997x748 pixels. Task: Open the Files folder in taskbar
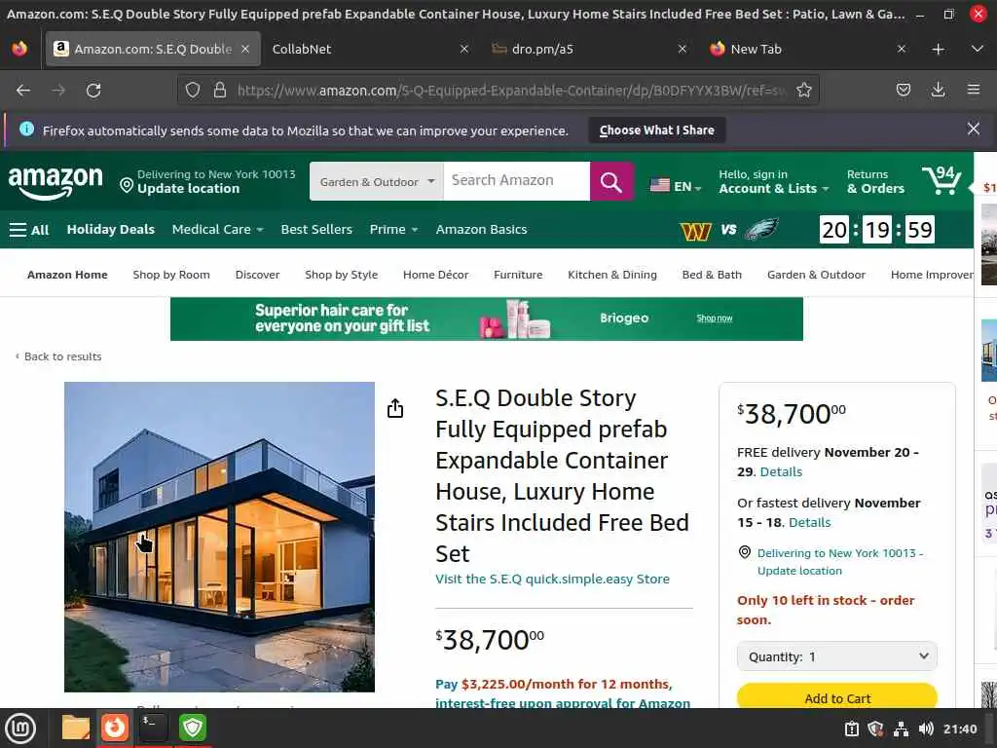pyautogui.click(x=75, y=729)
